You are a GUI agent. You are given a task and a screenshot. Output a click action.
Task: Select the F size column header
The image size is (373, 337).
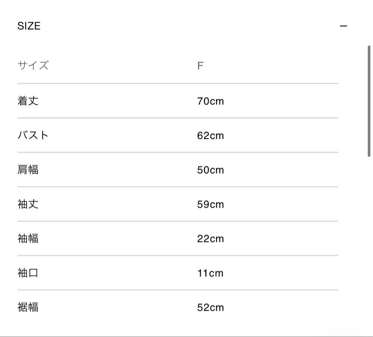point(200,66)
